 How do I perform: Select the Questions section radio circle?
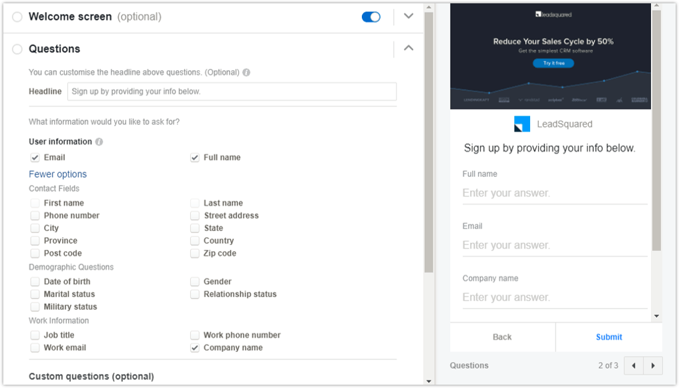[x=17, y=49]
